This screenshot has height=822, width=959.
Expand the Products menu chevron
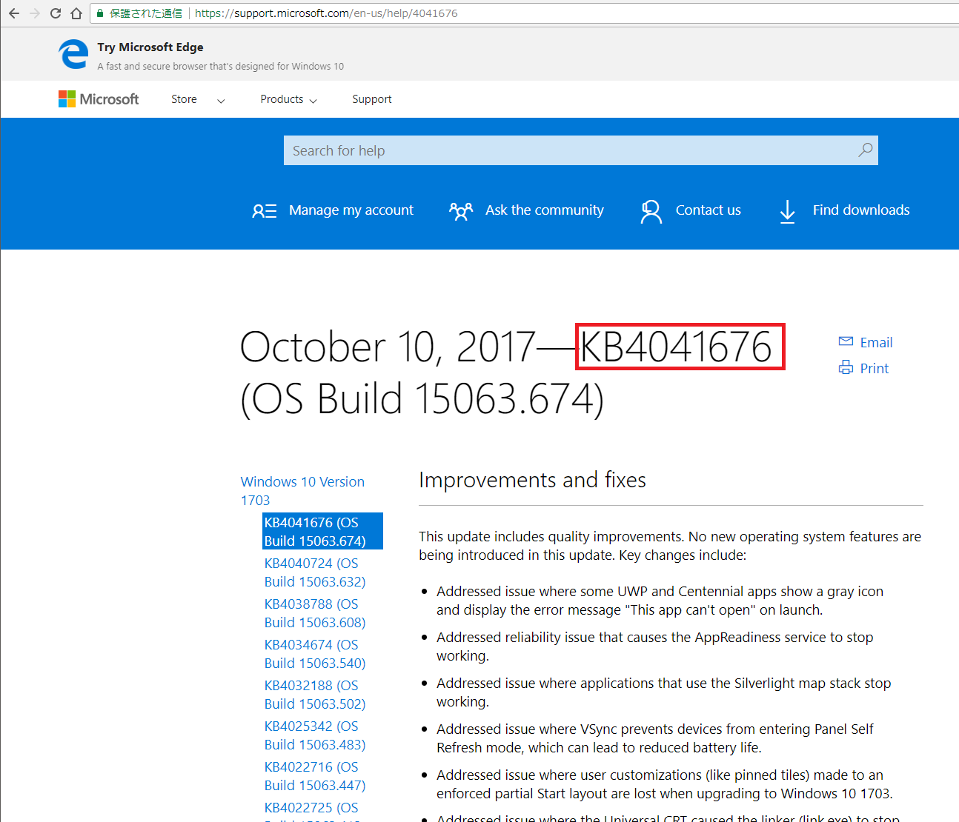coord(313,101)
